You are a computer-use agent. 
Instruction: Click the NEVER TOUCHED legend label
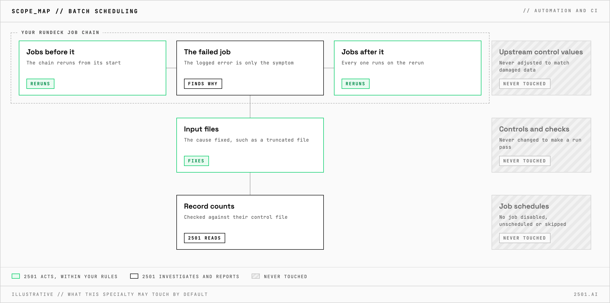[x=286, y=277]
